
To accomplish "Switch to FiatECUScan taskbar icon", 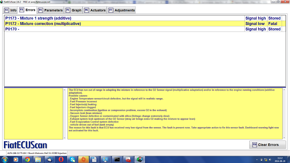I will (x=140, y=159).
